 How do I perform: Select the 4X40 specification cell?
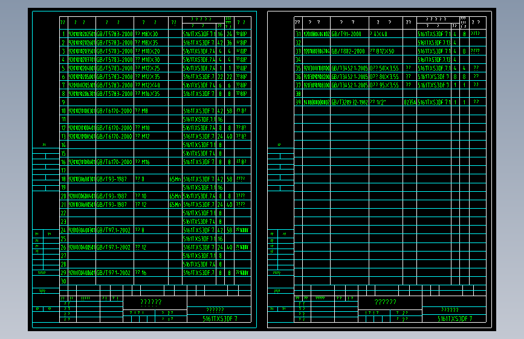click(386, 34)
